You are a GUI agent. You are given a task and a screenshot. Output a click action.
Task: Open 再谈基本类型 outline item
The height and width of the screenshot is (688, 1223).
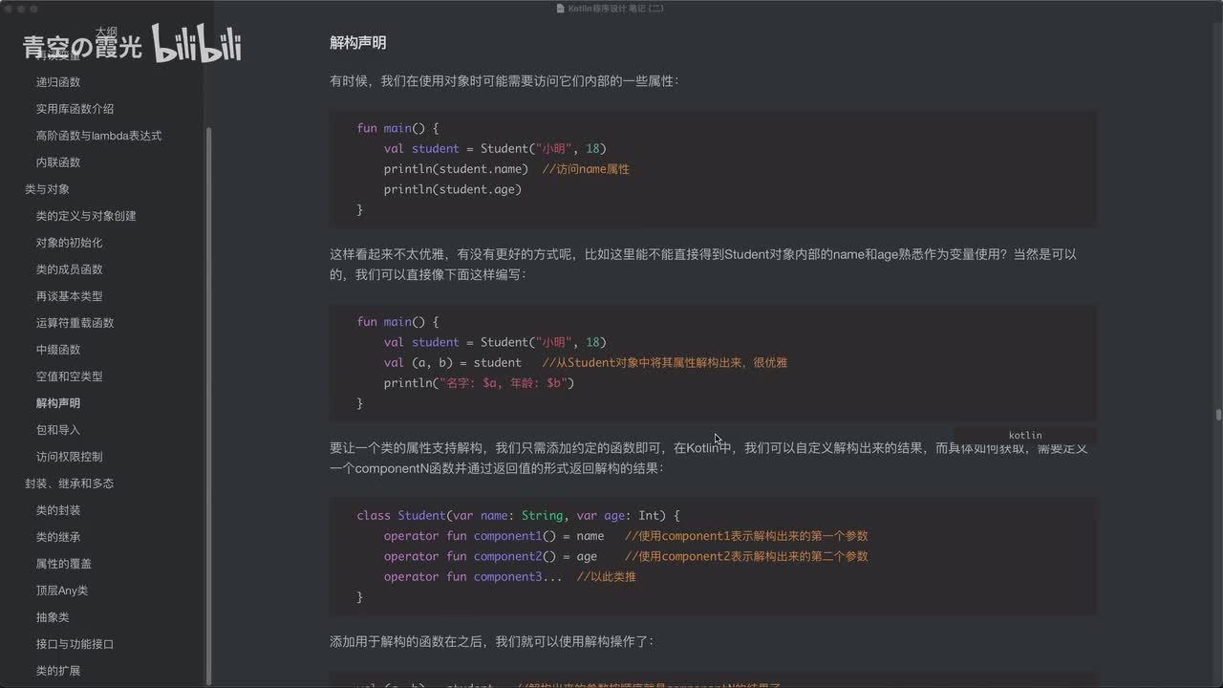(69, 296)
